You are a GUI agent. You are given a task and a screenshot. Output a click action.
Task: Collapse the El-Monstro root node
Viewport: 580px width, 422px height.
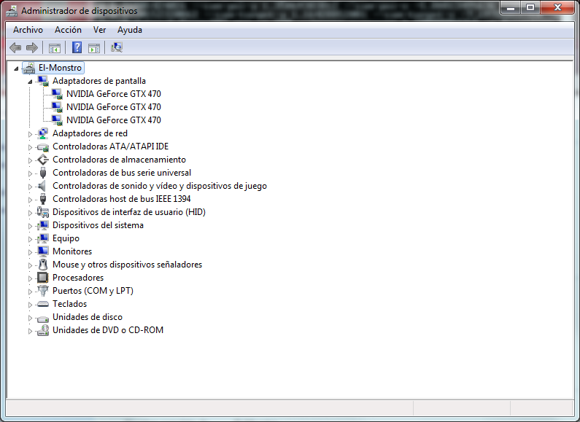click(x=16, y=69)
